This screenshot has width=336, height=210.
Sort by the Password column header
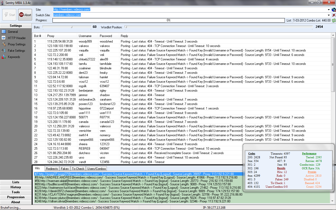tap(108, 36)
